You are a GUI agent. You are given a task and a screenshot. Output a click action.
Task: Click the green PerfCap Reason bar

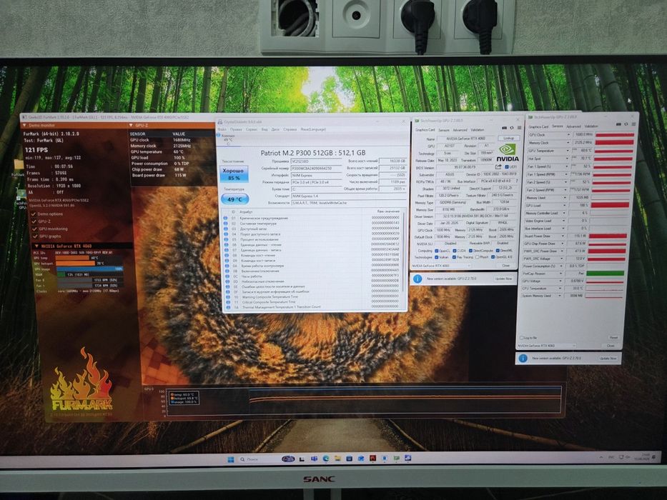605,274
